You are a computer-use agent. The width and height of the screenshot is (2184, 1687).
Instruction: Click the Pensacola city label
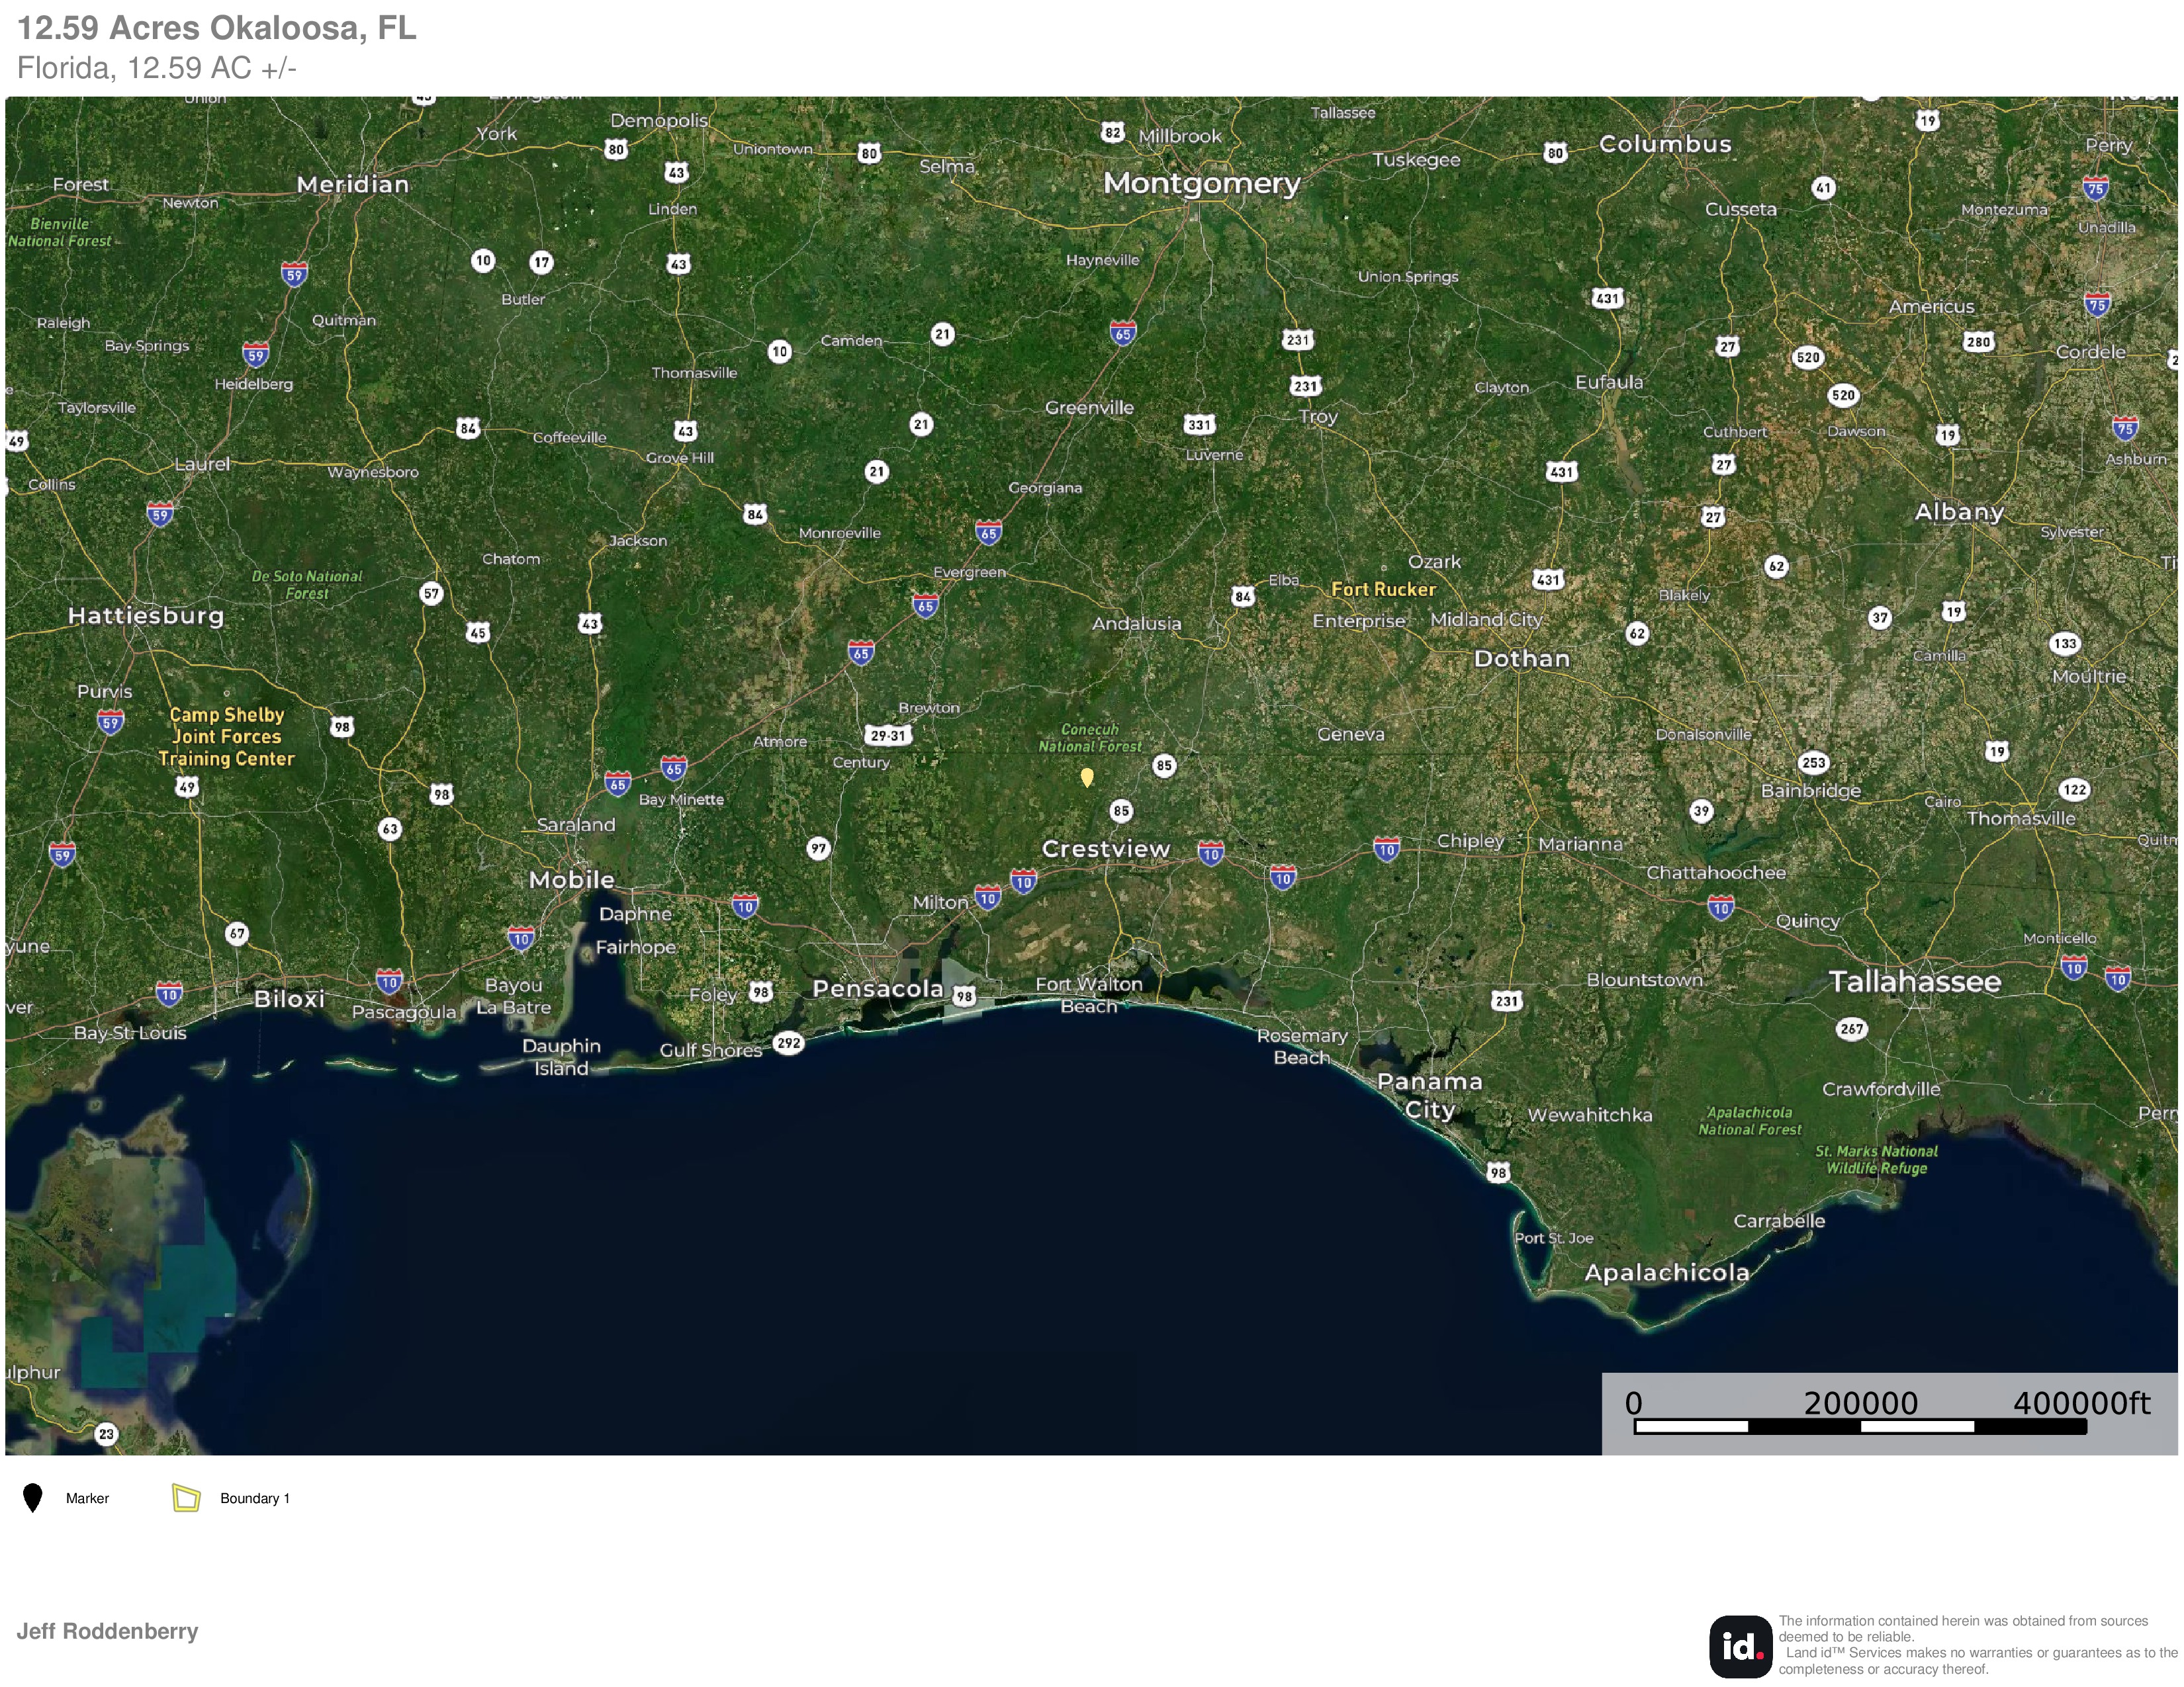(877, 988)
